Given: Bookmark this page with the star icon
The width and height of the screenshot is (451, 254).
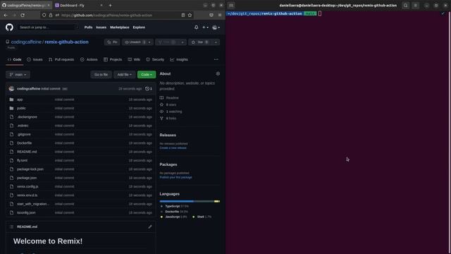Looking at the screenshot, I should point(190,15).
